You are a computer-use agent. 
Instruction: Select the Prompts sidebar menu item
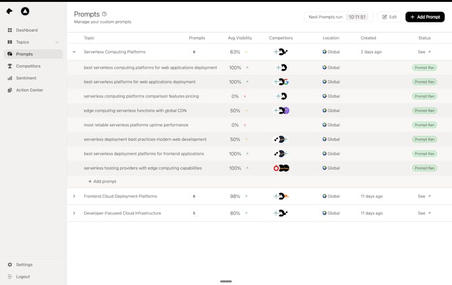(x=25, y=54)
